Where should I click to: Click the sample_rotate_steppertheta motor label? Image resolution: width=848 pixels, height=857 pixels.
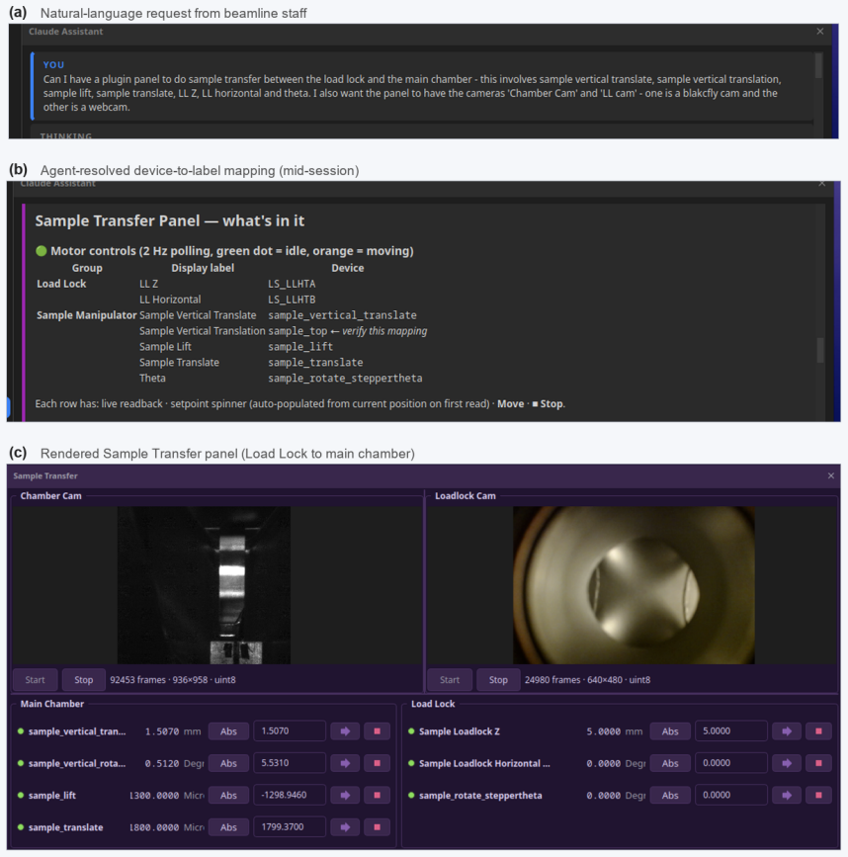pyautogui.click(x=480, y=796)
